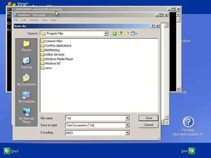This screenshot has width=211, height=158.
Task: Jump to My Computer in places bar
Action: click(x=27, y=97)
